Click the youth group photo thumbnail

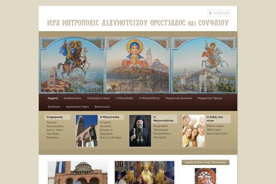pos(194,131)
